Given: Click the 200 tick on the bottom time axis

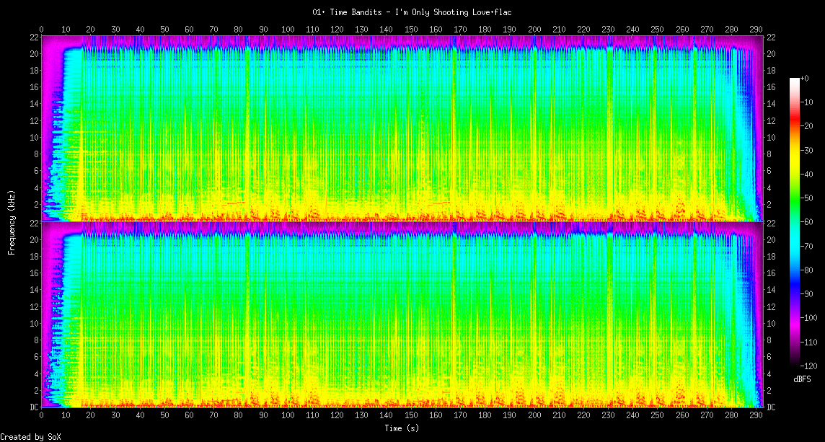Looking at the screenshot, I should tap(534, 416).
